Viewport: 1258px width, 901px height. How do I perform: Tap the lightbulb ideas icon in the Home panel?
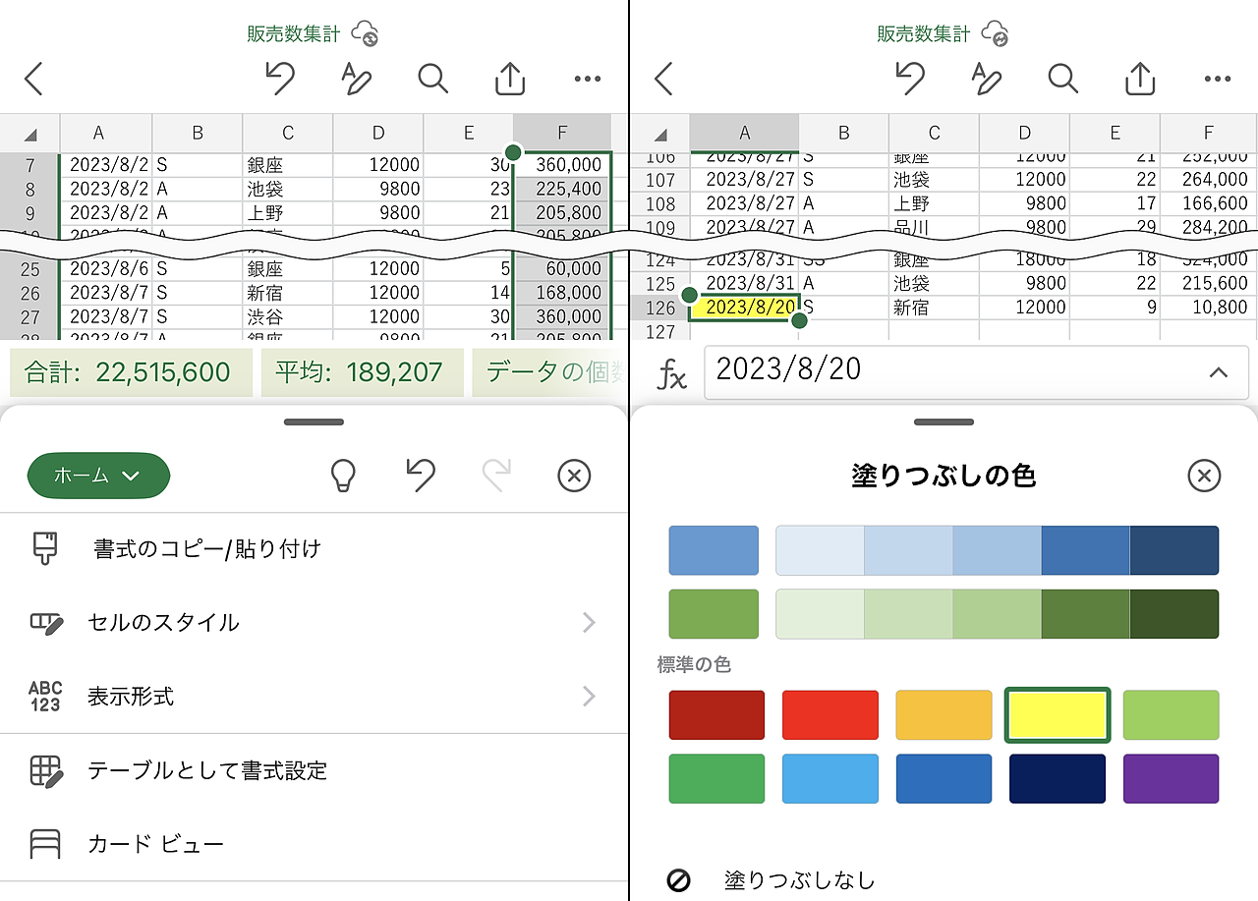click(343, 476)
